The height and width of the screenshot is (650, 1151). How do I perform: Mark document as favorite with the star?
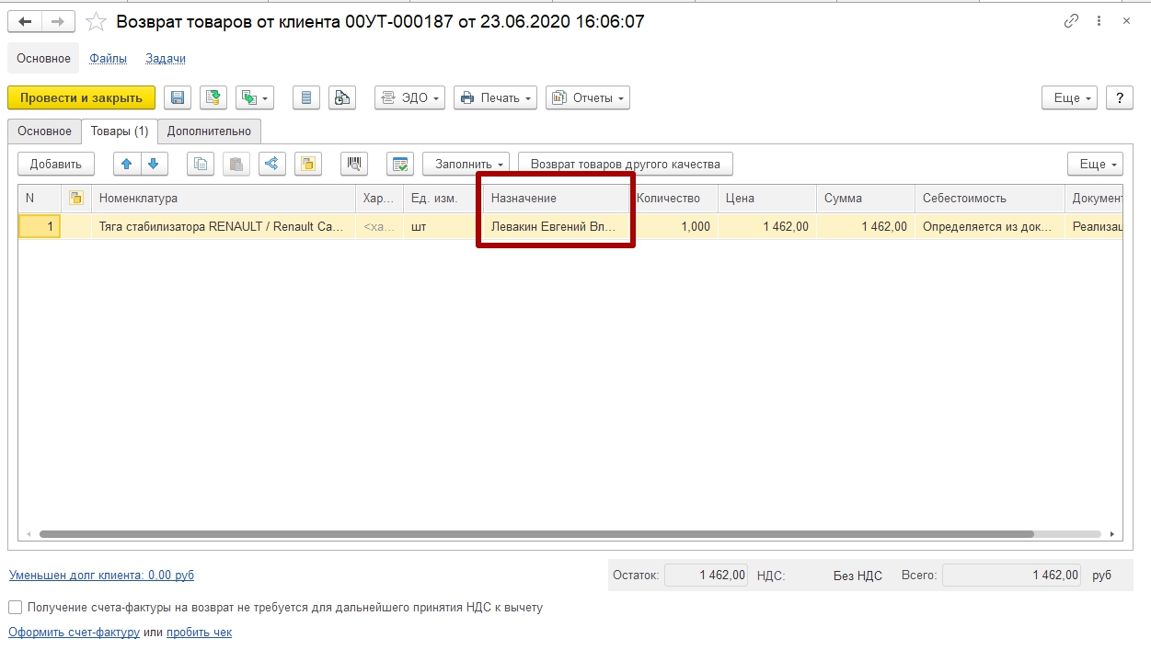click(96, 21)
